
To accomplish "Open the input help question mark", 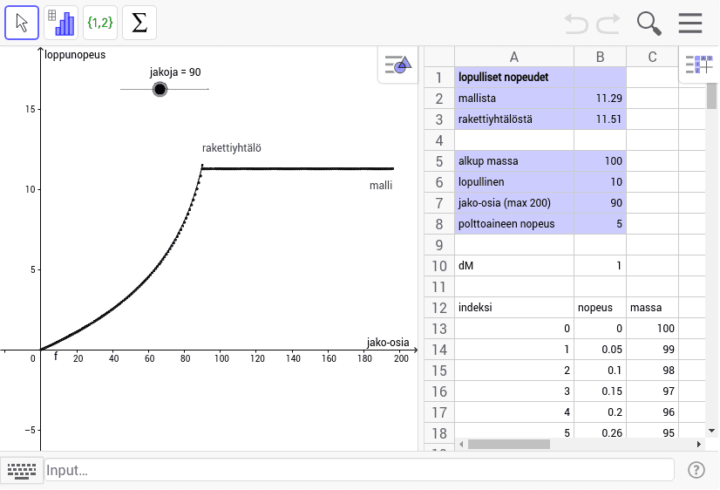I will point(696,470).
